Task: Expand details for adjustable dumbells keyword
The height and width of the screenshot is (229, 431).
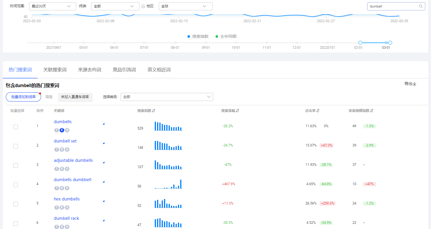Action: (103, 162)
